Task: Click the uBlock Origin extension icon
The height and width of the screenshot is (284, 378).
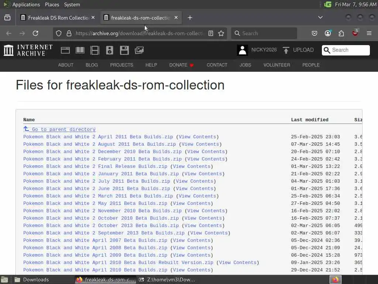Action: (355, 33)
